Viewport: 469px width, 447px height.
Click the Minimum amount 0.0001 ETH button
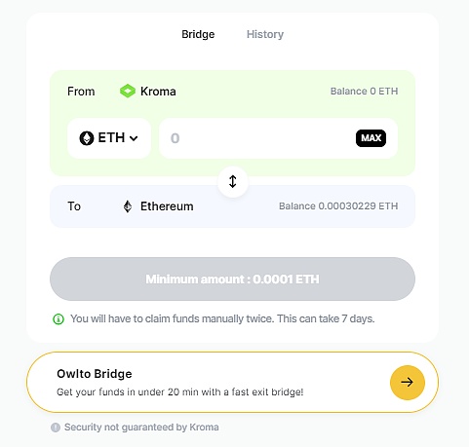(x=232, y=279)
